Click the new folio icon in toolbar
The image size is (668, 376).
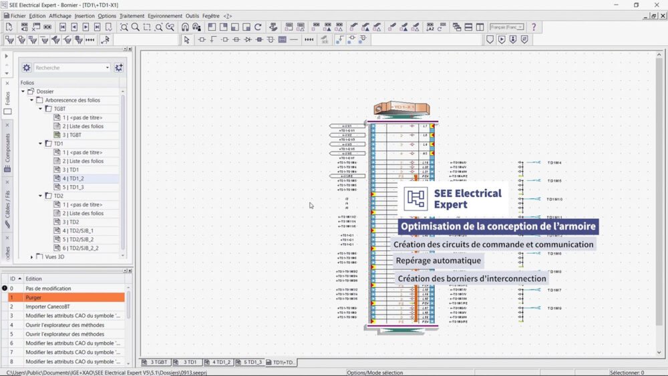[9, 27]
